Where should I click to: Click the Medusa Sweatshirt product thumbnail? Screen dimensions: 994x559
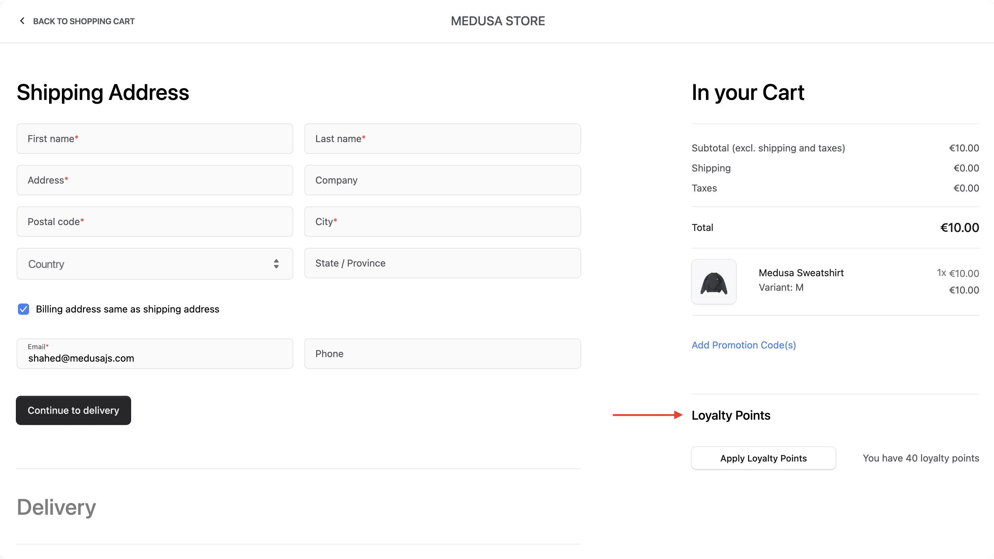pos(714,282)
